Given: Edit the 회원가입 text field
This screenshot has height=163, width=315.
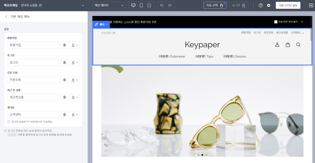Looking at the screenshot, I should pyautogui.click(x=33, y=45).
